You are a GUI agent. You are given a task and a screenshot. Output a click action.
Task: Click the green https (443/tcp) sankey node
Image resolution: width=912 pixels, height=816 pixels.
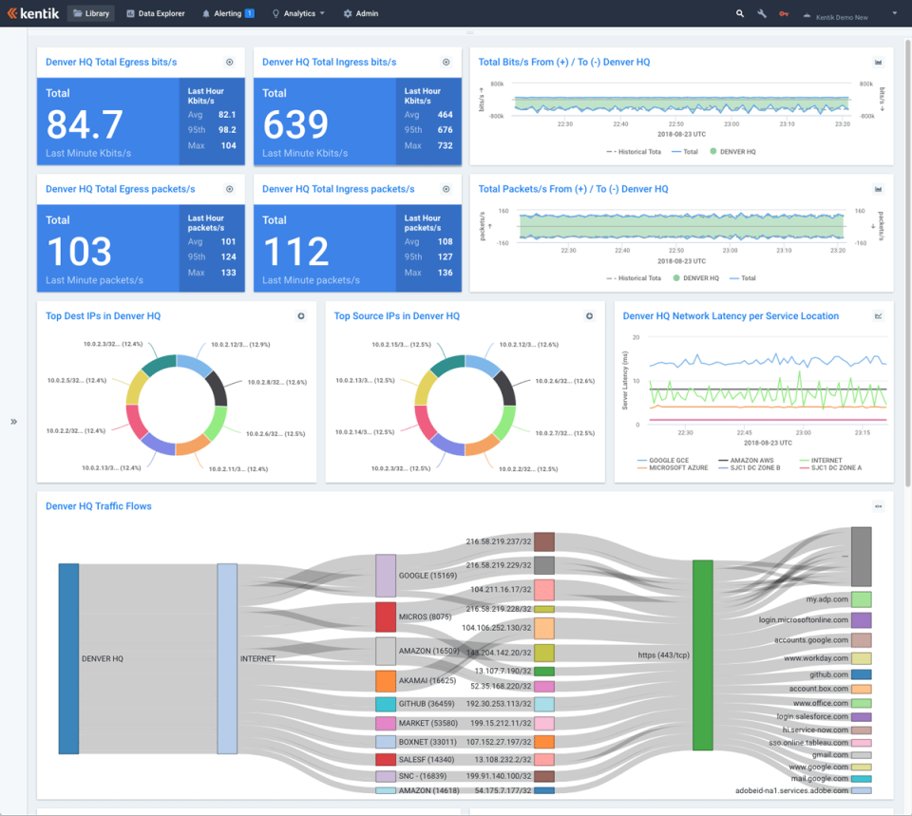[x=703, y=655]
